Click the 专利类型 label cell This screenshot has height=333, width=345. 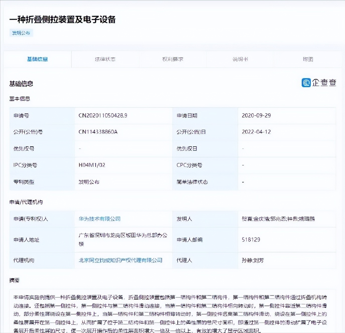[42, 182]
